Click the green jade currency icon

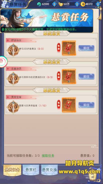point(39,4)
